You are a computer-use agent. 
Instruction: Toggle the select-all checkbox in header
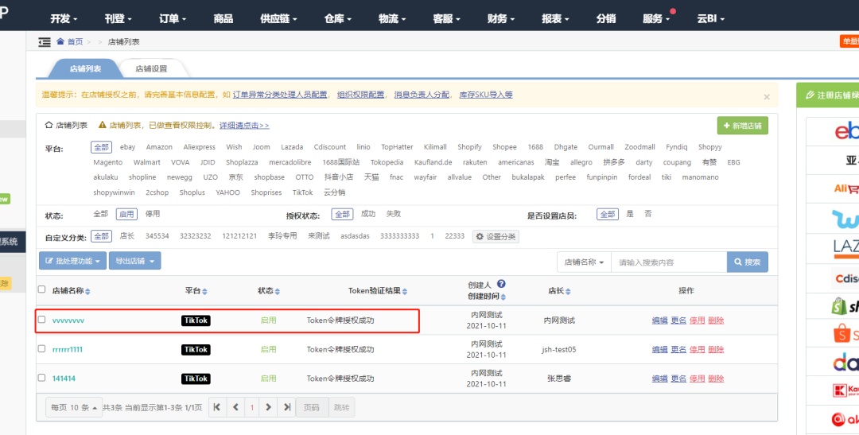pos(42,290)
